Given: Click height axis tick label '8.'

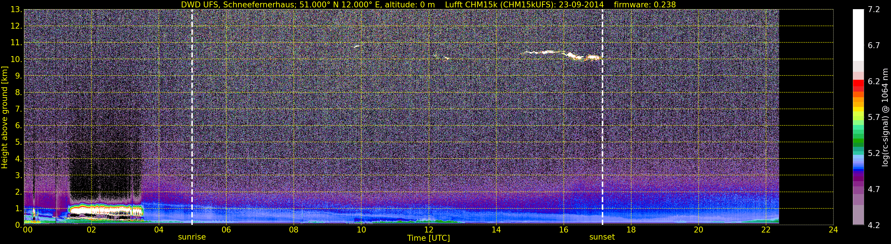Looking at the screenshot, I should pyautogui.click(x=18, y=93).
